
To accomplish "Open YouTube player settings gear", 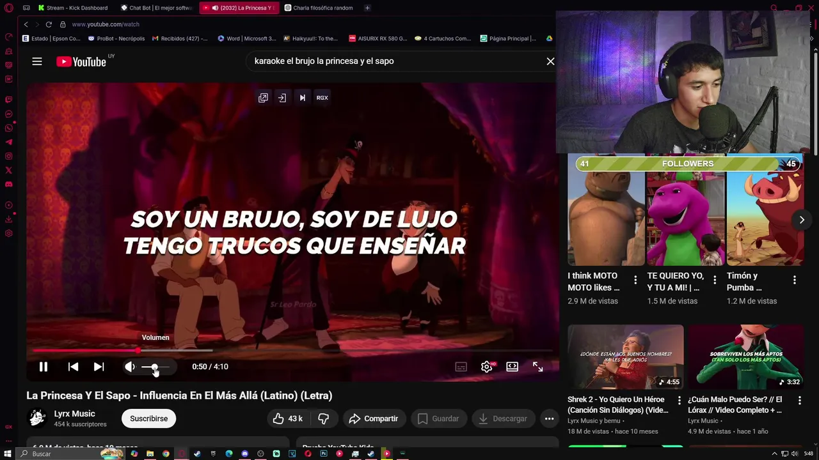I will 487,367.
